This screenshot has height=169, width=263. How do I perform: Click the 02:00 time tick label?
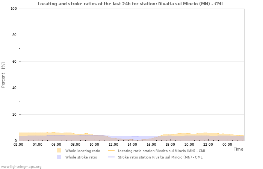(x=19, y=144)
